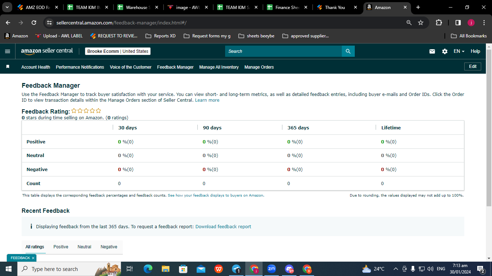Open the Zoom app on the taskbar

[x=272, y=269]
